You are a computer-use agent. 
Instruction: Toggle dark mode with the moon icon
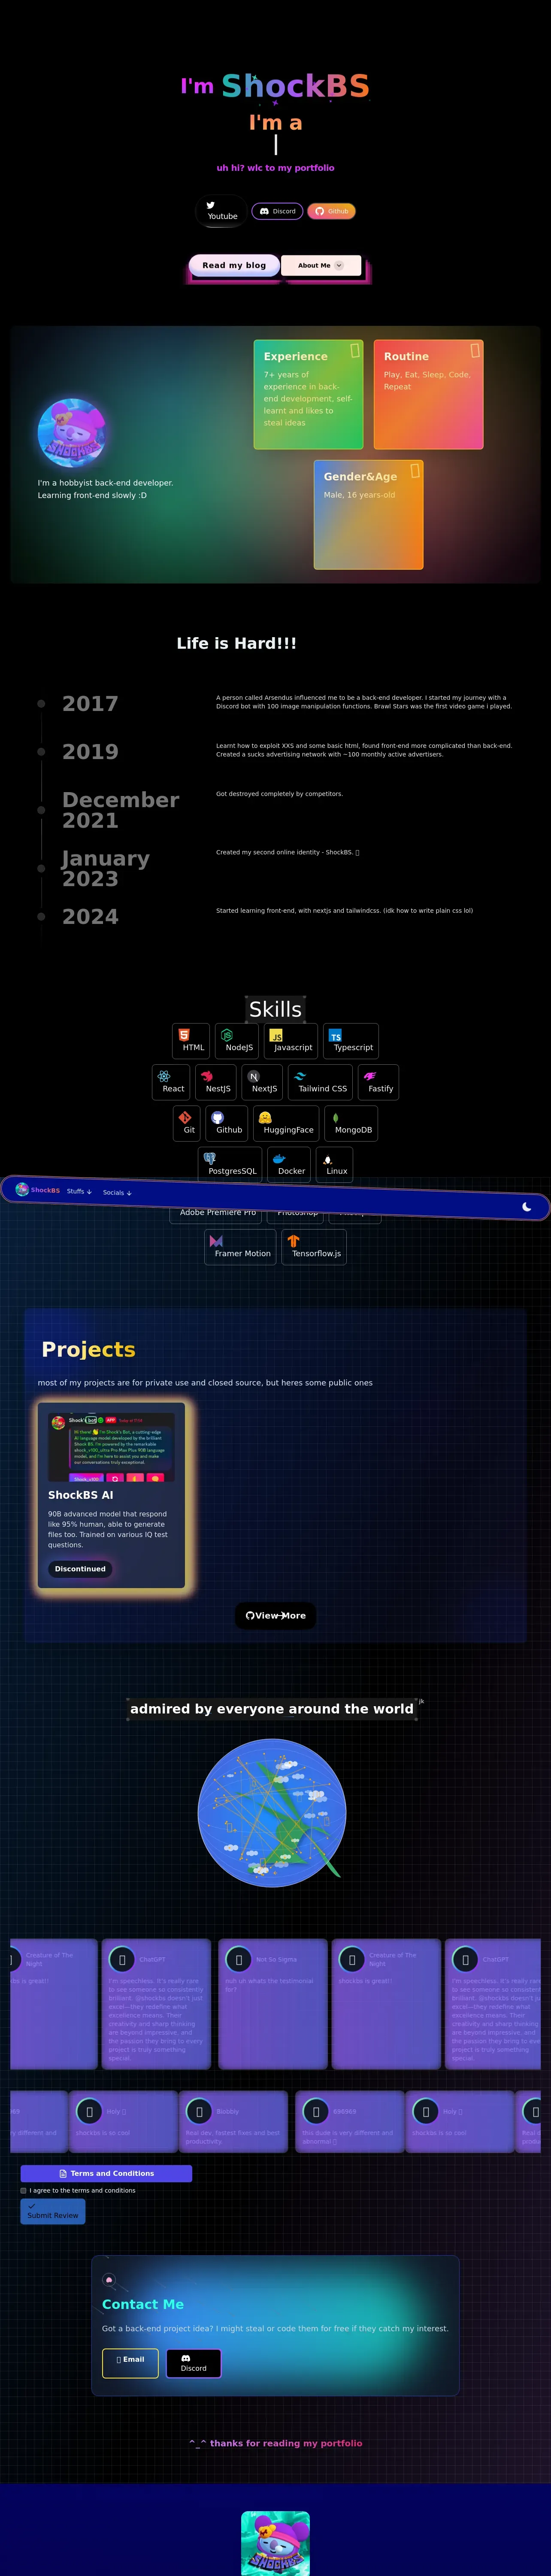tap(527, 1207)
